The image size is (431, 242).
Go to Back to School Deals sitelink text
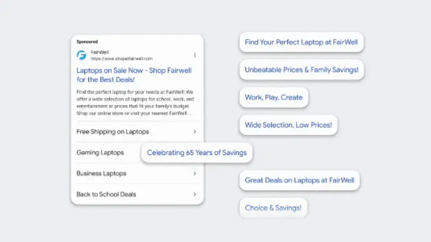(106, 194)
